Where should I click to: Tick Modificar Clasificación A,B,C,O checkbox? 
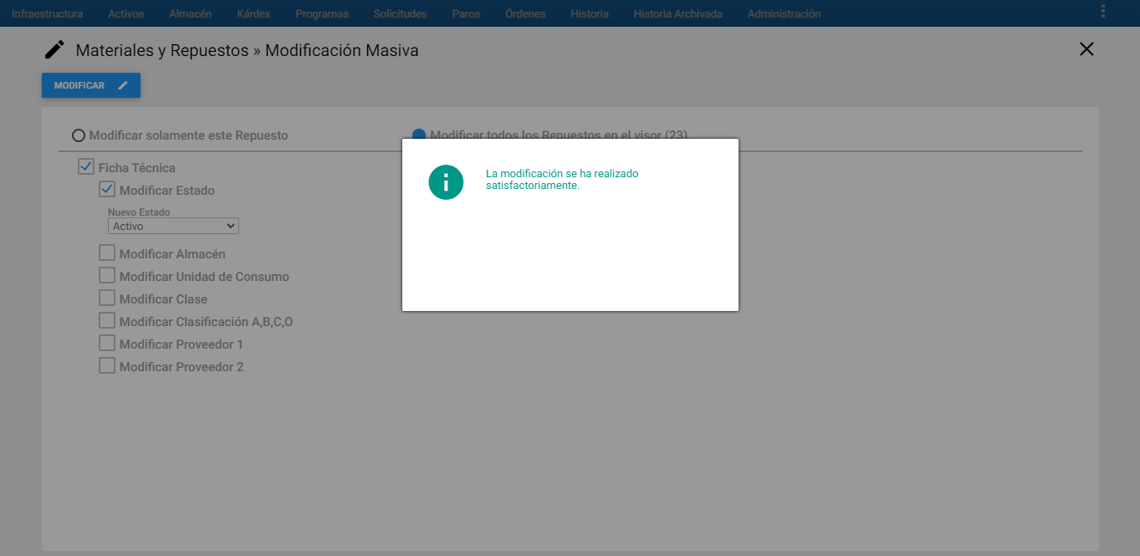tap(107, 320)
